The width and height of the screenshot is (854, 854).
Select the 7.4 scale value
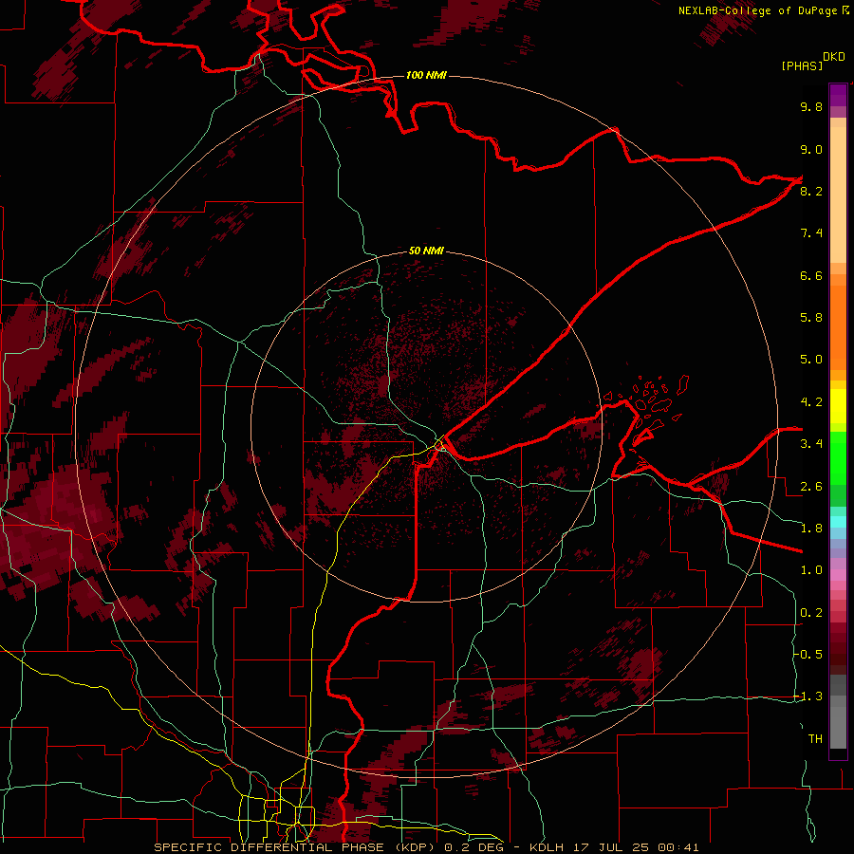[811, 233]
